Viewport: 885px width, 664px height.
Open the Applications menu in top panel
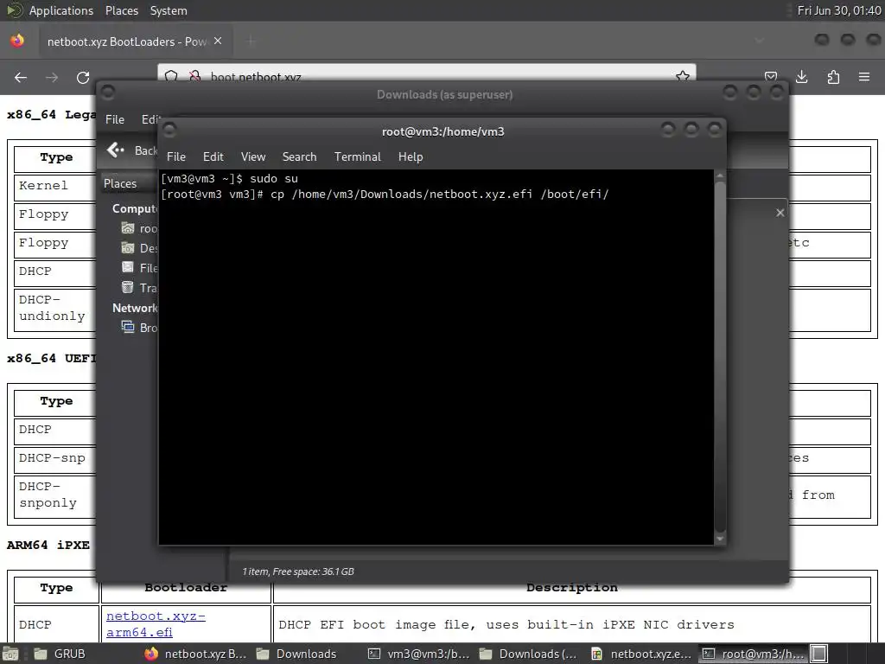(x=61, y=10)
